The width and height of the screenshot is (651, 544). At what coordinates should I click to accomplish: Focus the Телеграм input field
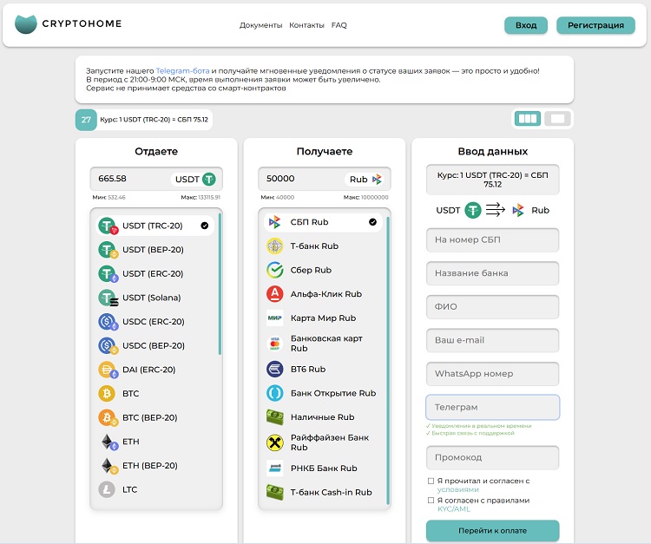pyautogui.click(x=492, y=408)
